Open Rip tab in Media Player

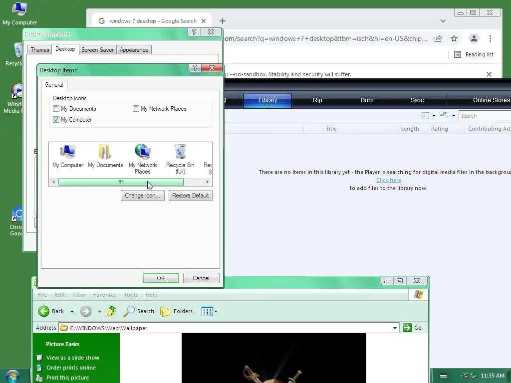317,100
